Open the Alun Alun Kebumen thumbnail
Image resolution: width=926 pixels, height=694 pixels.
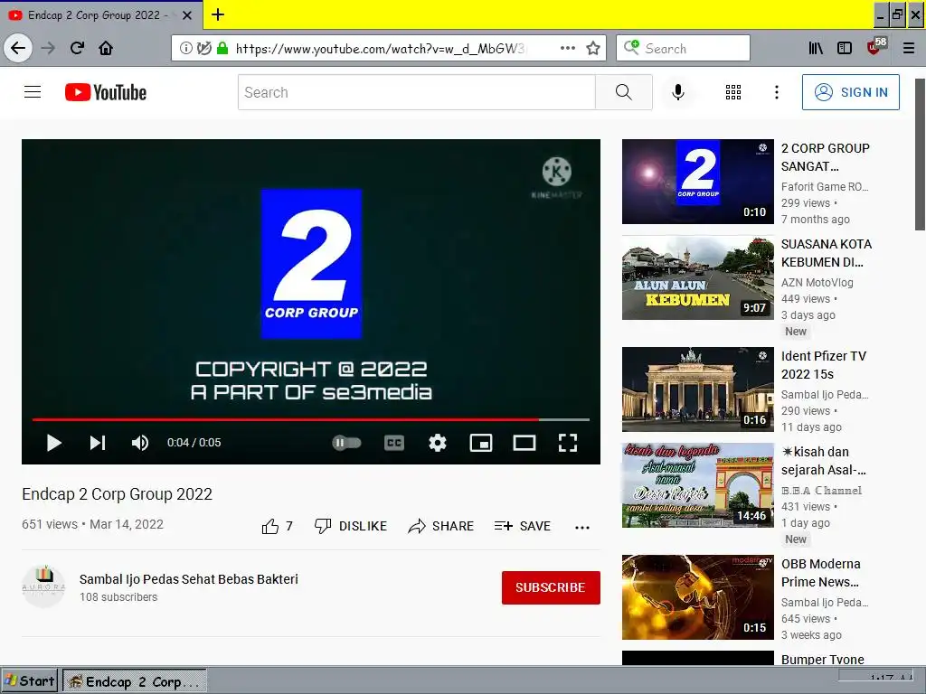pos(697,277)
